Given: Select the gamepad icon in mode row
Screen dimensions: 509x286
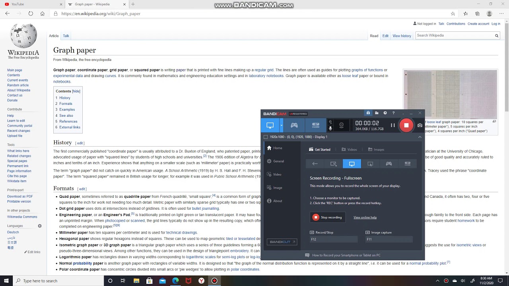Looking at the screenshot, I should (389, 164).
